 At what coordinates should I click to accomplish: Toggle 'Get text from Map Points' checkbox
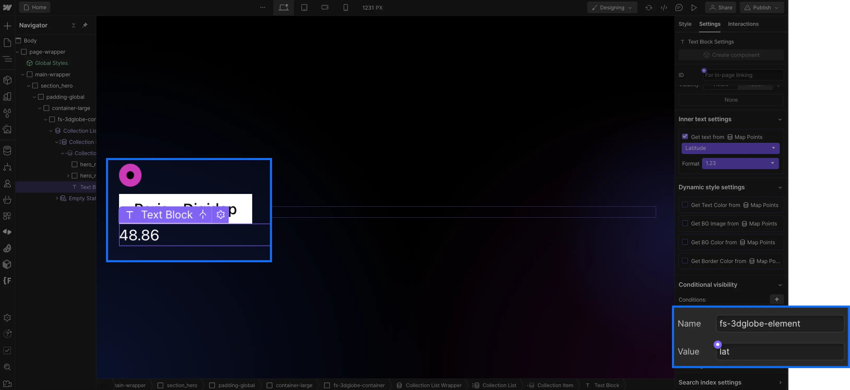(685, 137)
